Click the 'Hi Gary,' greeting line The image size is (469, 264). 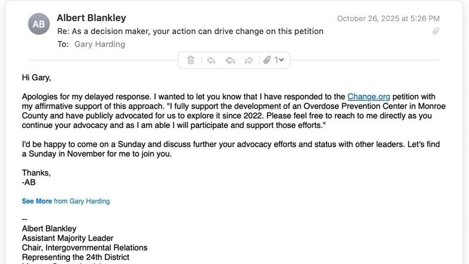click(x=40, y=77)
